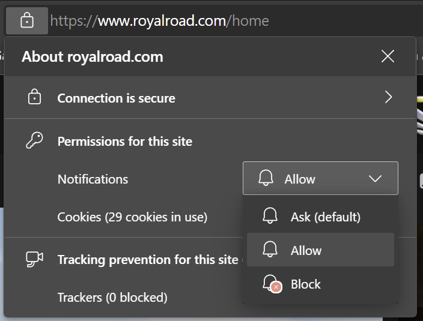Click the blocked bell icon next to Block
The width and height of the screenshot is (423, 321).
(x=272, y=284)
